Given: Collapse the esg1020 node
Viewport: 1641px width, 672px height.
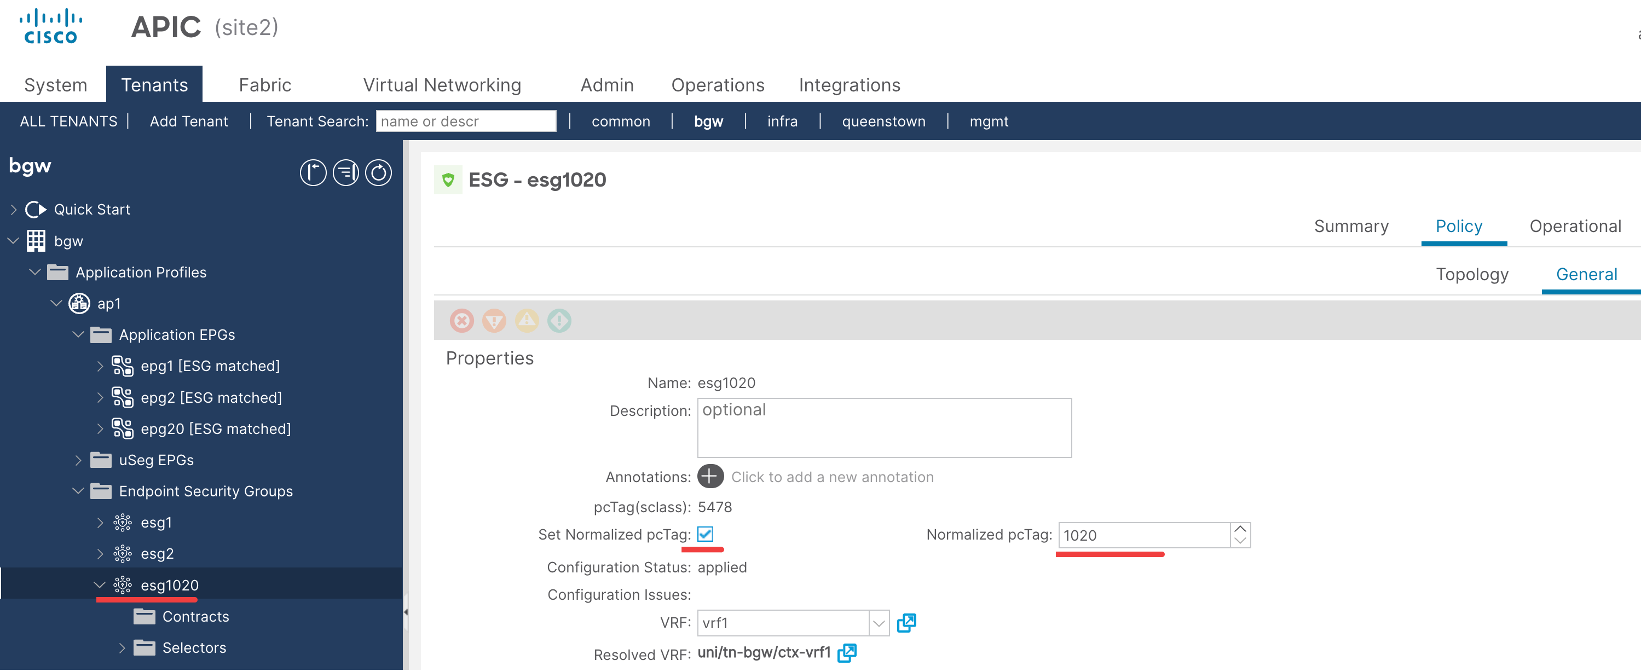Looking at the screenshot, I should tap(100, 586).
